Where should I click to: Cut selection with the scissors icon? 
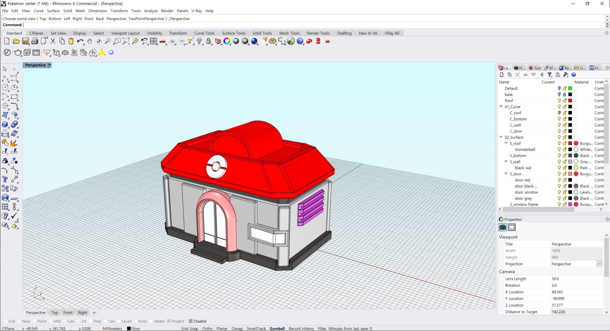coord(53,41)
